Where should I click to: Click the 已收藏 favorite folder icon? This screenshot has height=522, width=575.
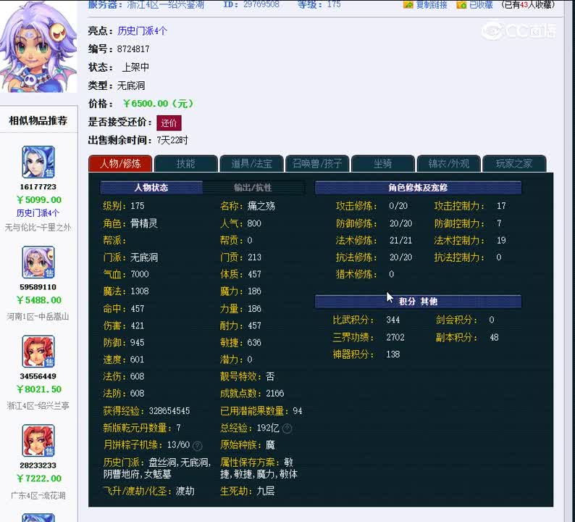click(x=462, y=5)
